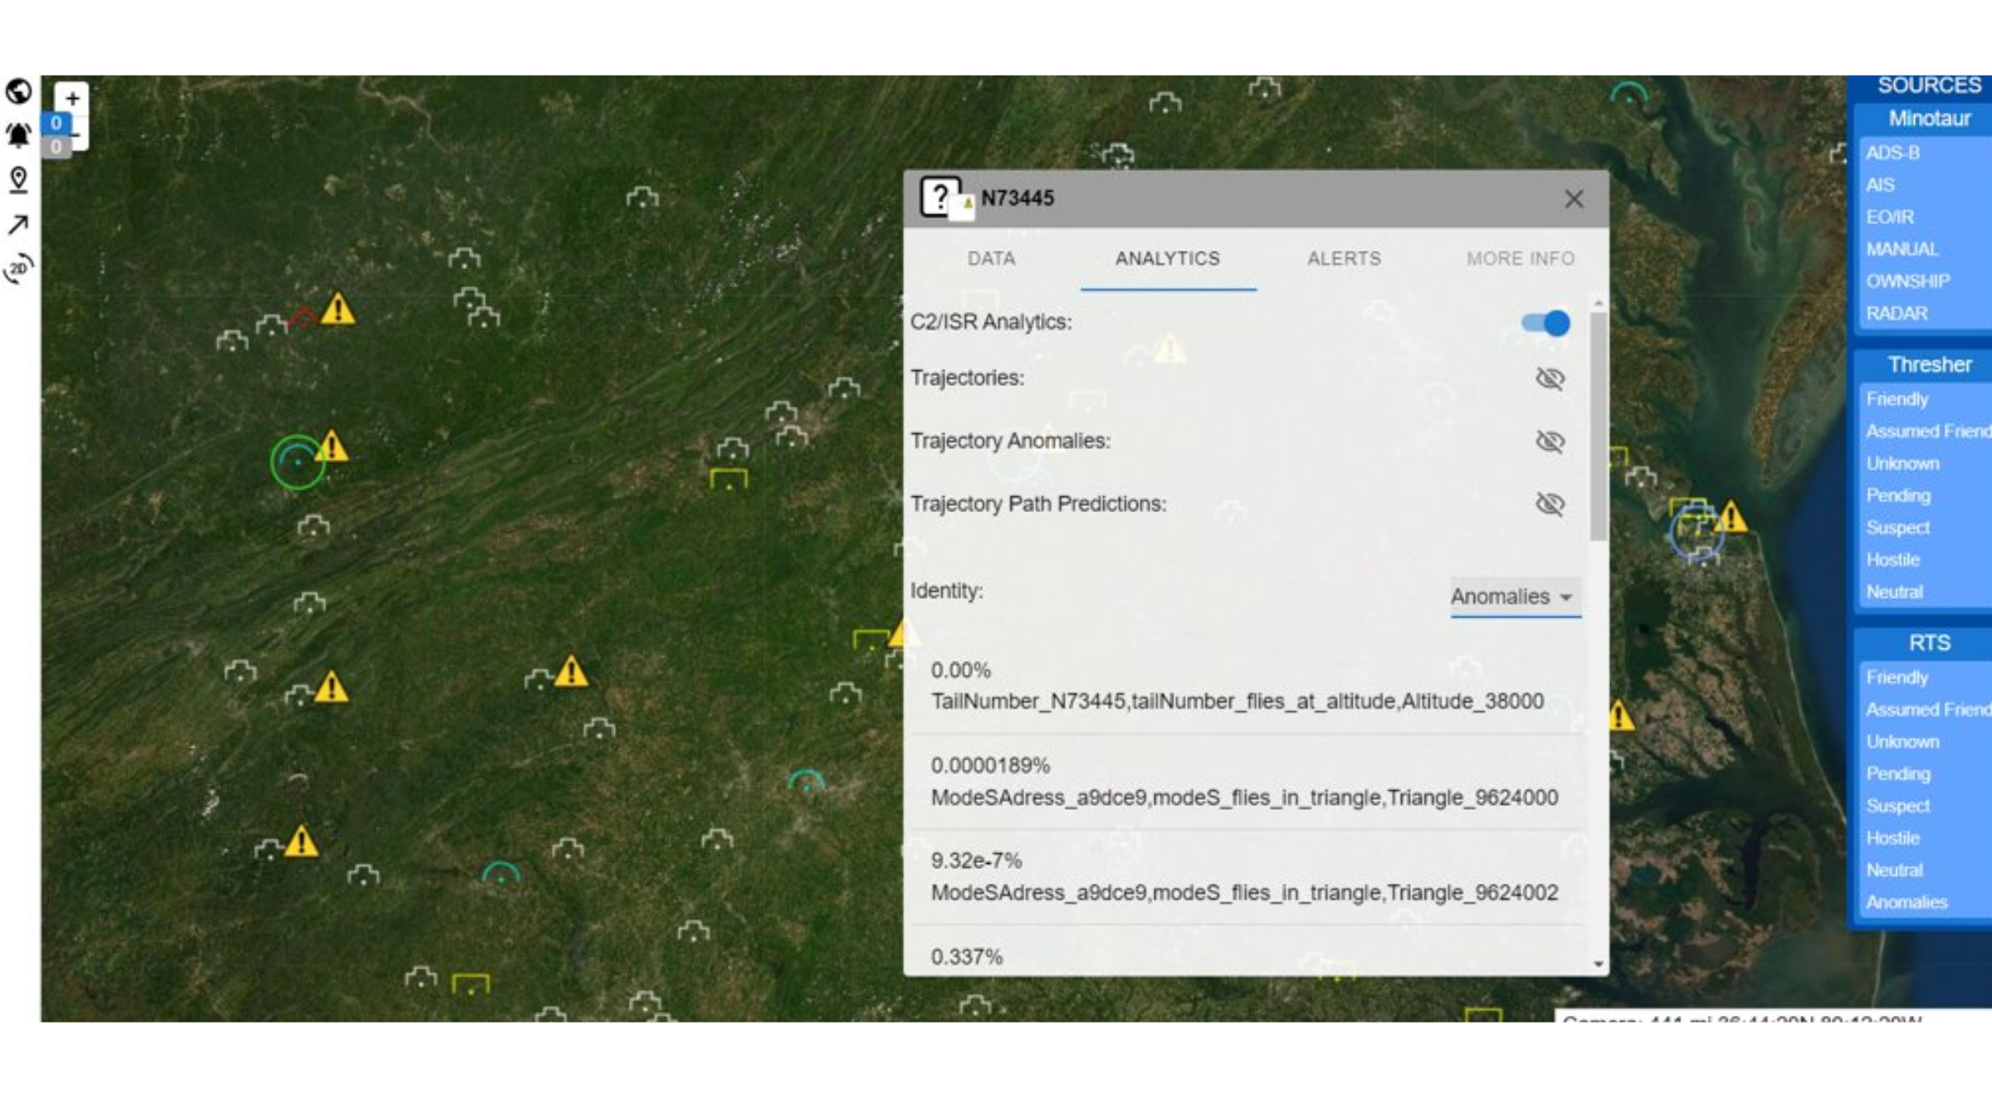1992x1098 pixels.
Task: Click the 0.337% anomaly entry
Action: point(967,957)
